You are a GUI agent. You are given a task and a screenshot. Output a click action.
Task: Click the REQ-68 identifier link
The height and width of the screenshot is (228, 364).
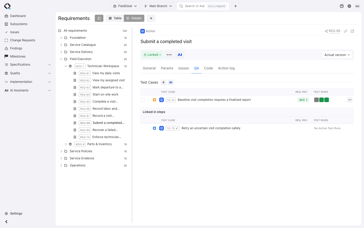click(334, 31)
